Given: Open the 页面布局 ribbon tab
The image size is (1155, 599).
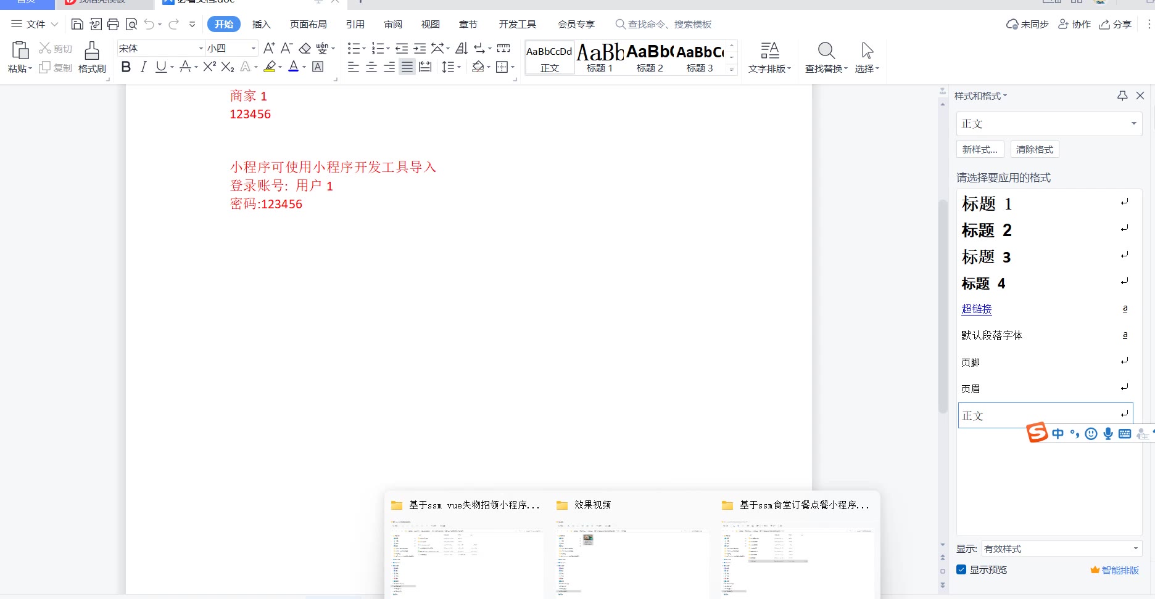Looking at the screenshot, I should pyautogui.click(x=308, y=24).
